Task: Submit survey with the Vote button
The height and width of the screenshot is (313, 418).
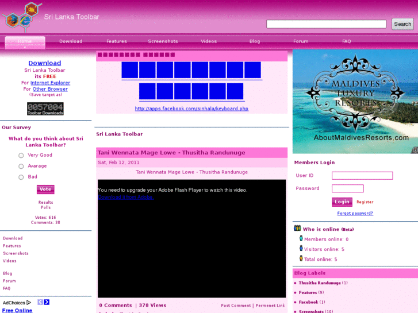Action: tap(45, 190)
